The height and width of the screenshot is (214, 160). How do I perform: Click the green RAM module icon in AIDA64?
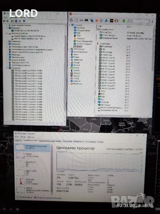point(86,20)
